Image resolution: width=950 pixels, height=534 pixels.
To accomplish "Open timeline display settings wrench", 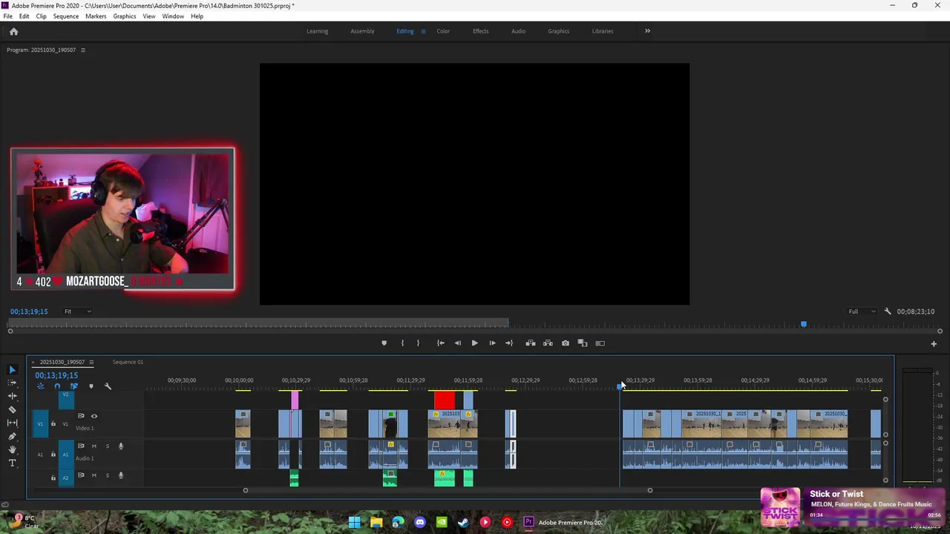I will [108, 386].
